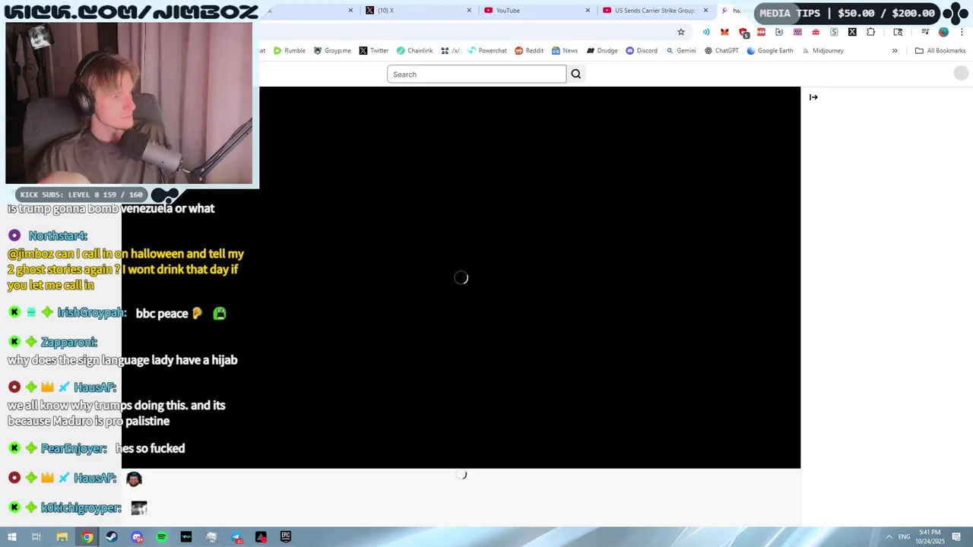The height and width of the screenshot is (547, 973).
Task: Click the search magnifier button
Action: pyautogui.click(x=576, y=74)
